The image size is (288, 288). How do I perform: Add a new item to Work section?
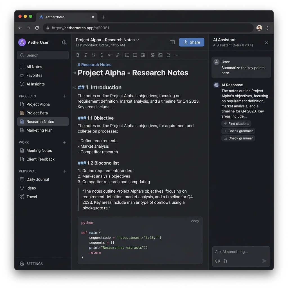(x=64, y=142)
